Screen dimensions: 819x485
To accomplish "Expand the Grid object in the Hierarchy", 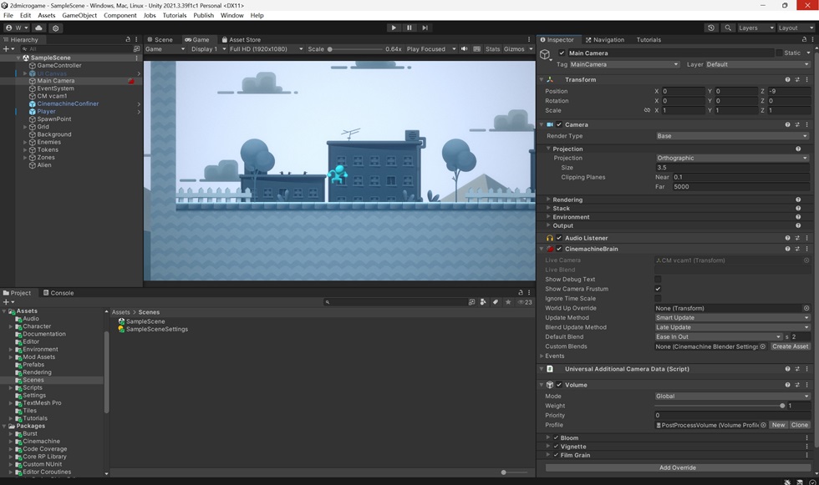I will [x=25, y=127].
